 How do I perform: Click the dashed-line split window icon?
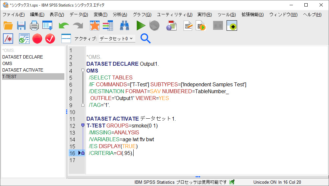66,39
